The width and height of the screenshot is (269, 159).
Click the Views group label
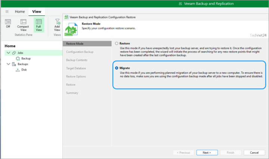[57, 35]
